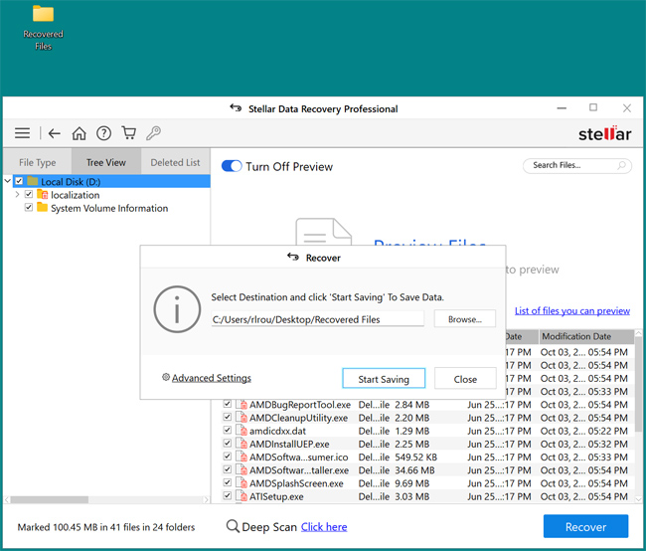Collapse the Local Disk (D:) tree node

tap(7, 181)
